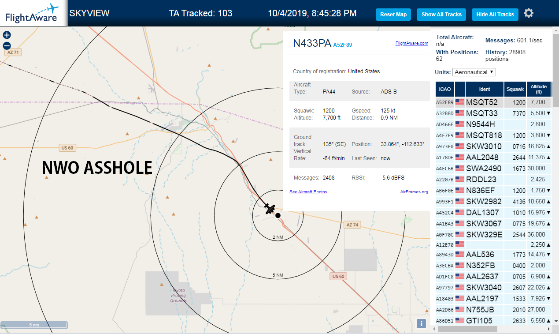
Task: Select the N755JB aircraft row
Action: pyautogui.click(x=493, y=310)
